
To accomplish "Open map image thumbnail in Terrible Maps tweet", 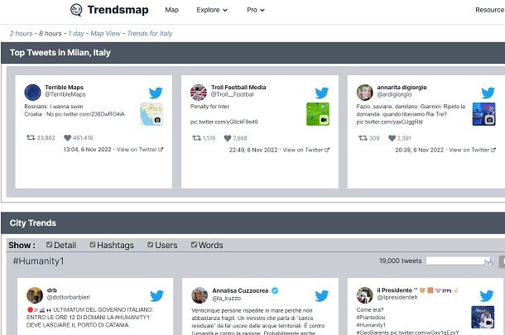I will click(151, 114).
